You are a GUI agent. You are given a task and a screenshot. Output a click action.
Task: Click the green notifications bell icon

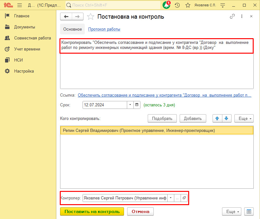[166, 5]
